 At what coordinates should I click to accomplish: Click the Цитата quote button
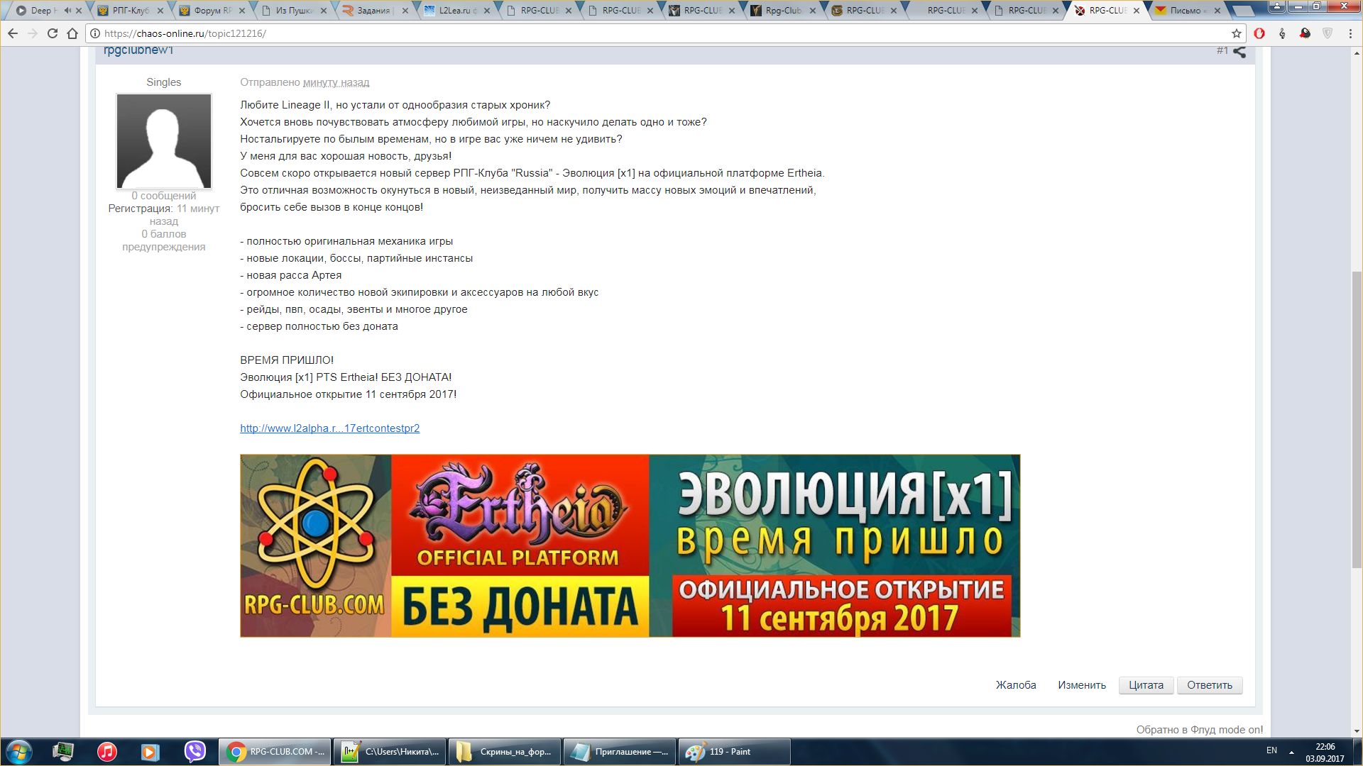[1146, 685]
